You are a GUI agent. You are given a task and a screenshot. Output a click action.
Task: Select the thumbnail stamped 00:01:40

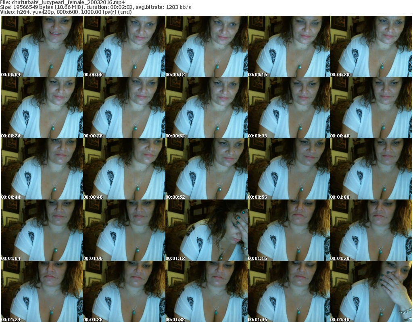[x=371, y=291]
